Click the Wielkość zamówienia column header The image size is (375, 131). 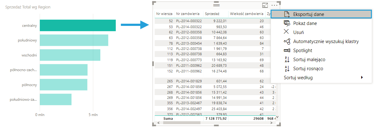[x=246, y=14]
